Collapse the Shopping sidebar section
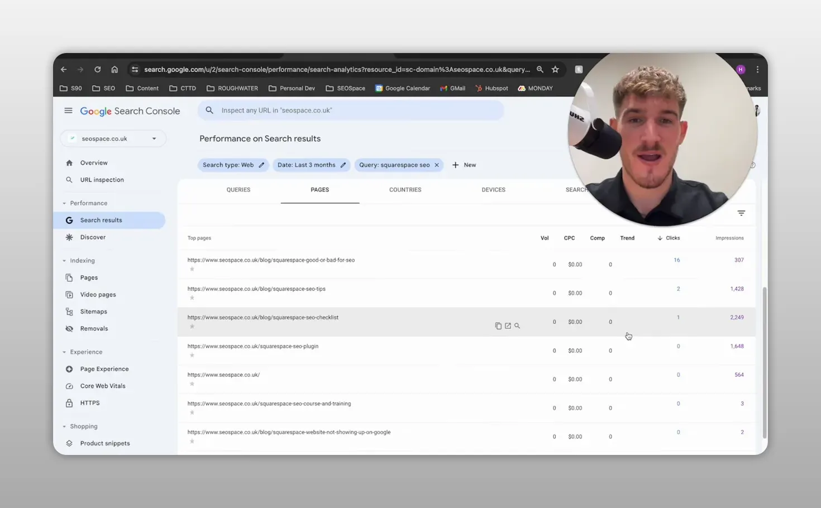 (64, 426)
